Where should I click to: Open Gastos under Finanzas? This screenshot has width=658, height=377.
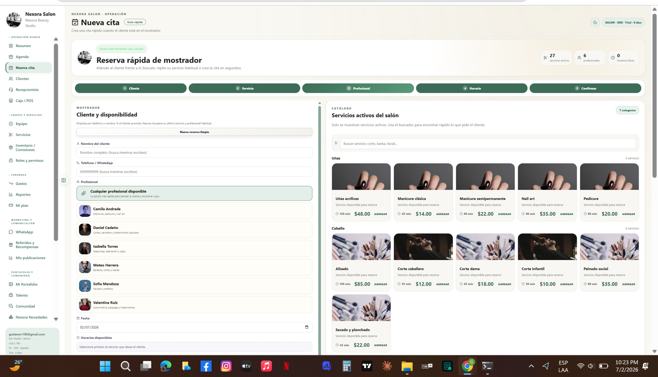[x=29, y=183]
